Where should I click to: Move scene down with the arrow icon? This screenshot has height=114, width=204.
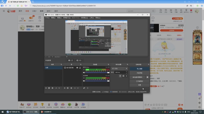point(59,88)
